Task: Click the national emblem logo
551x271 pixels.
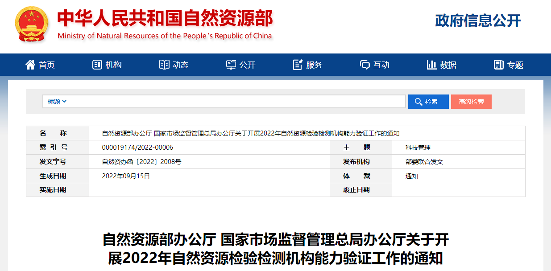Action: [x=32, y=25]
